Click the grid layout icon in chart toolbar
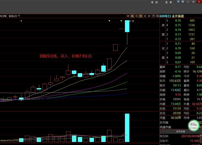 click(137, 16)
